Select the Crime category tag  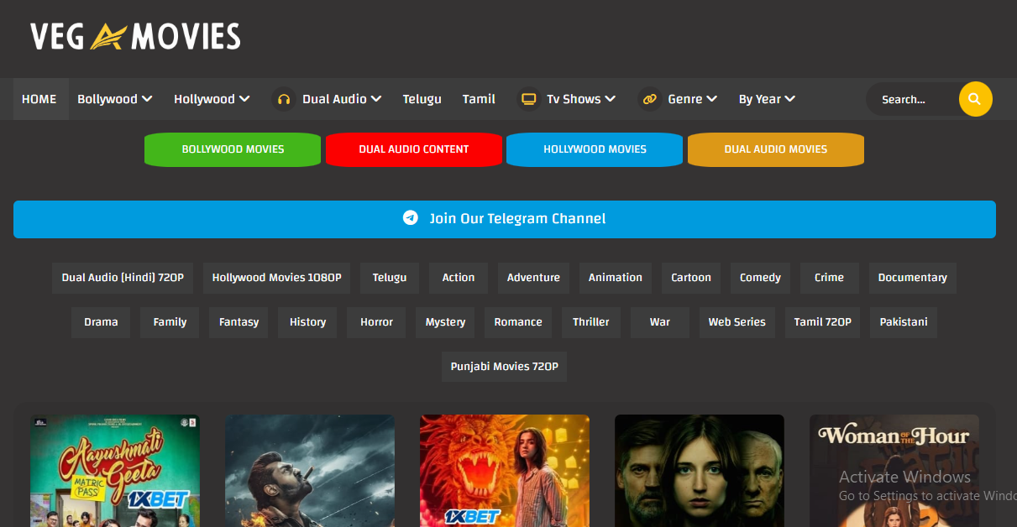(829, 278)
